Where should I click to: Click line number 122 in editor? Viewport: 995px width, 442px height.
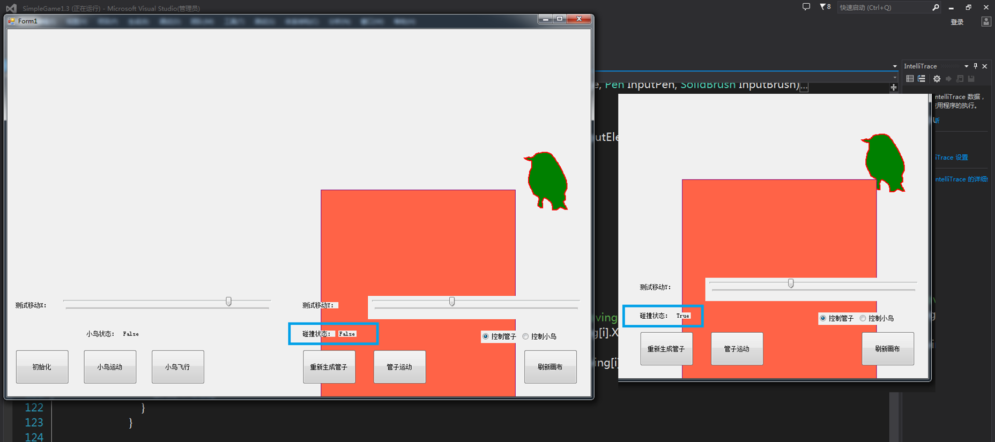(x=34, y=408)
